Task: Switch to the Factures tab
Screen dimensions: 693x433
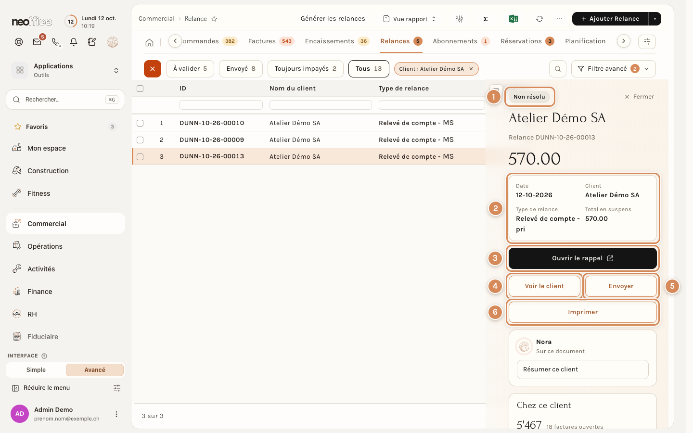Action: tap(271, 41)
